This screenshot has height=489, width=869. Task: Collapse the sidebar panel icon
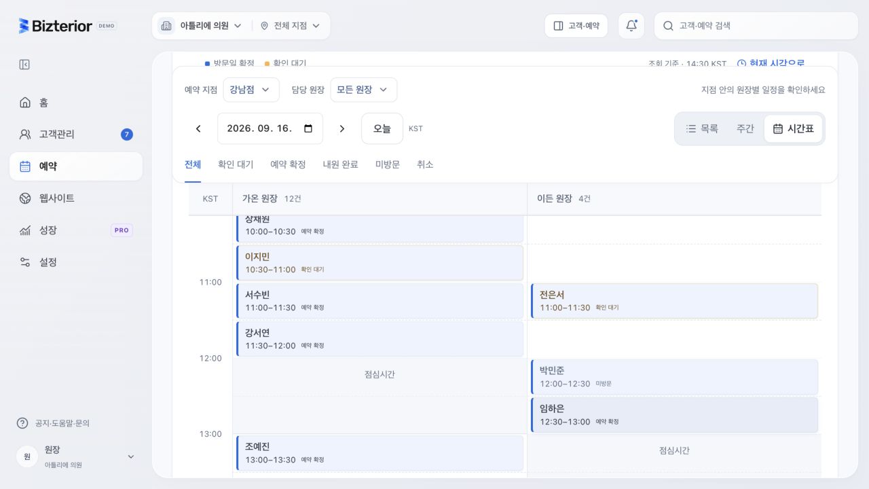(x=24, y=65)
